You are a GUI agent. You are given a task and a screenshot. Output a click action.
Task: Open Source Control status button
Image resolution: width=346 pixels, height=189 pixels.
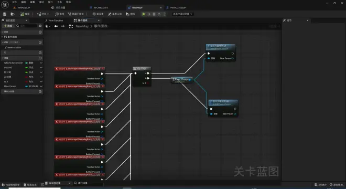[337, 185]
